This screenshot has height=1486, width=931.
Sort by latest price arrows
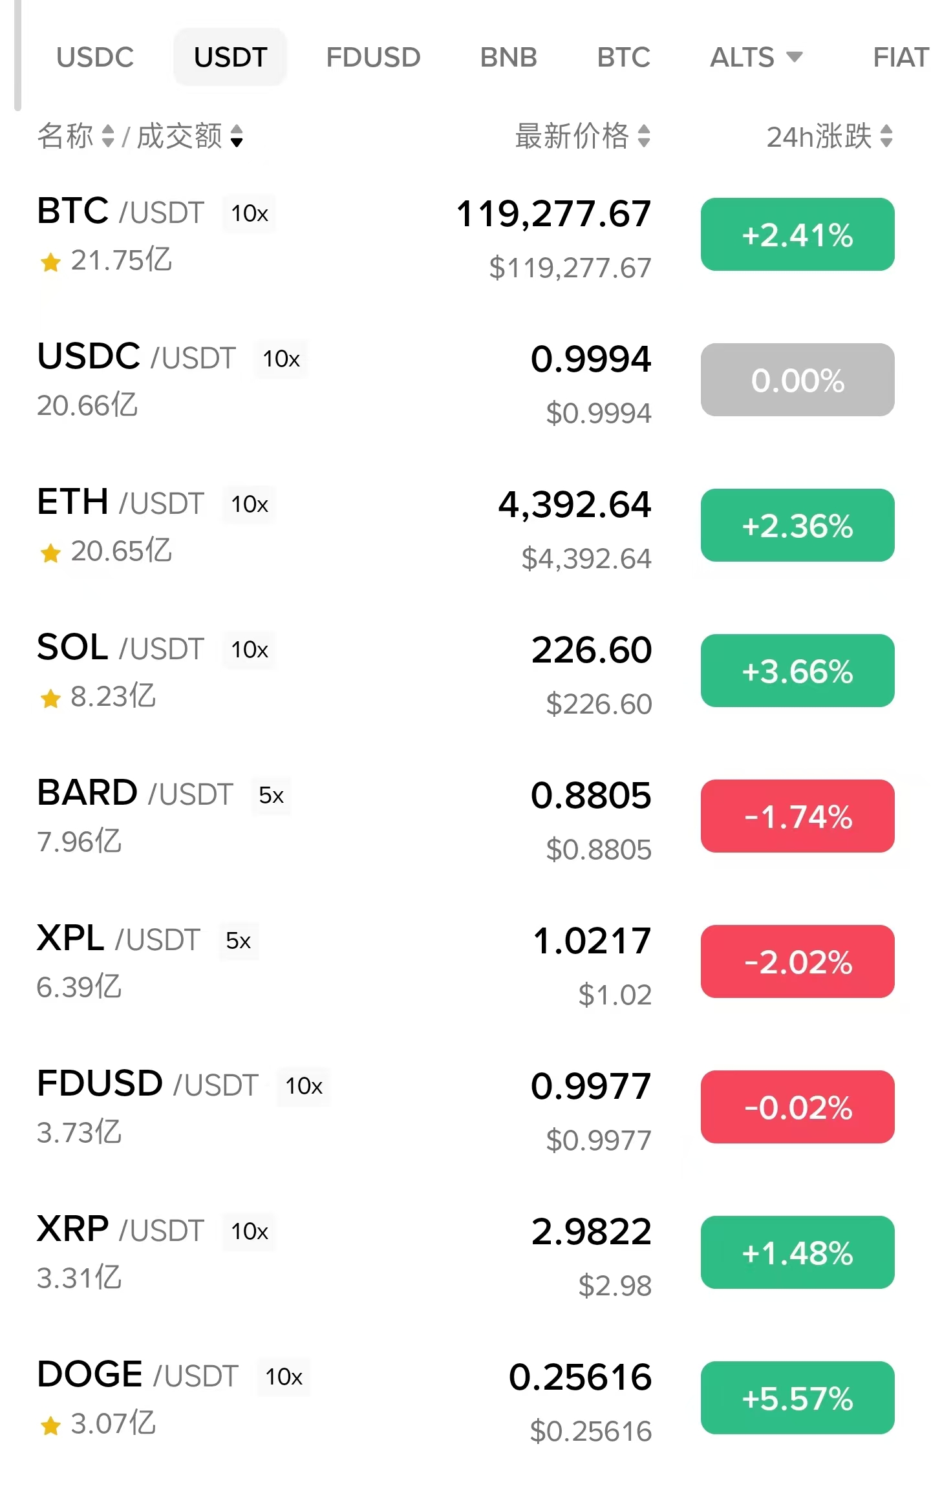(x=643, y=136)
